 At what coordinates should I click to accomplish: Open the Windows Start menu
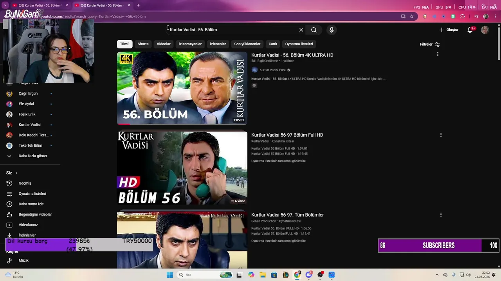tap(169, 275)
